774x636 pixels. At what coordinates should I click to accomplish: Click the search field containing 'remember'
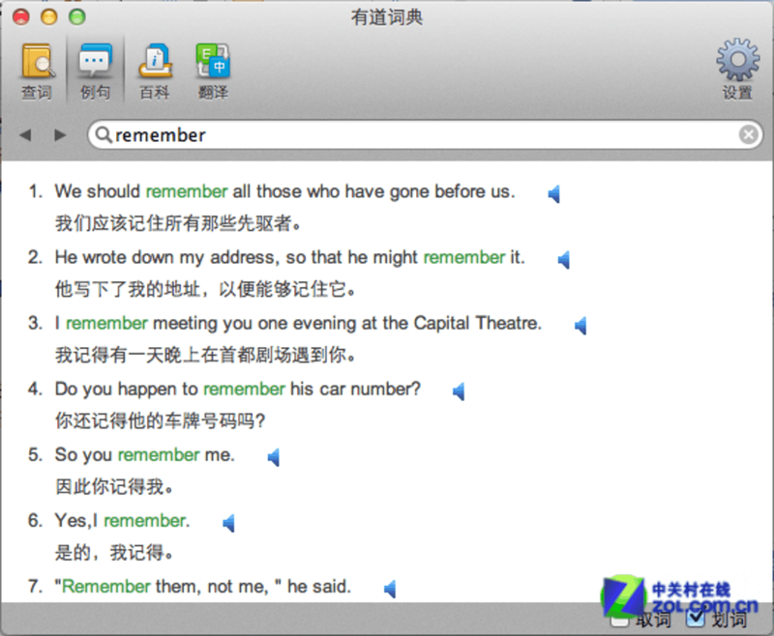425,134
